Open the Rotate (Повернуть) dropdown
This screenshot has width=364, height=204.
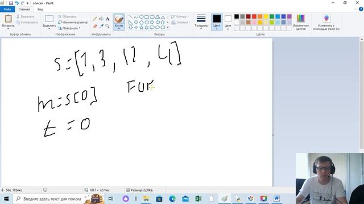pyautogui.click(x=69, y=28)
